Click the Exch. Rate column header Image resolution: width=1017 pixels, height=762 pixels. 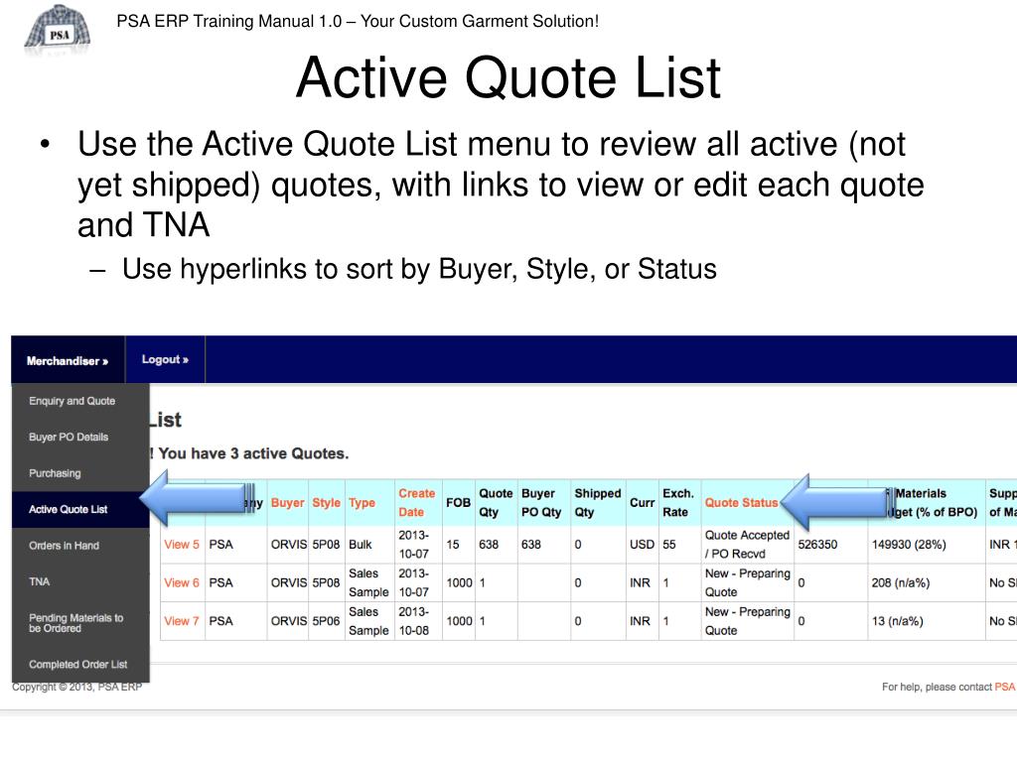tap(677, 503)
